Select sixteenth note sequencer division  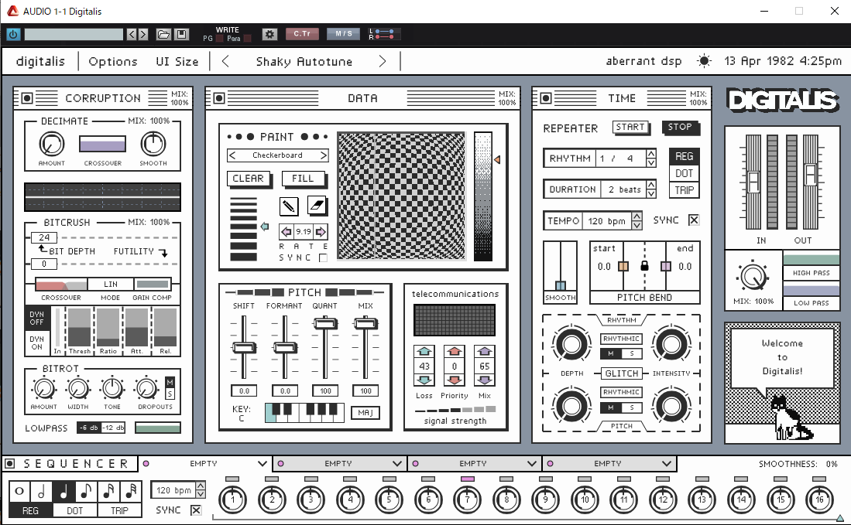pyautogui.click(x=108, y=492)
